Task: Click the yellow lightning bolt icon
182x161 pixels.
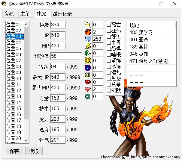Action: 88,46
